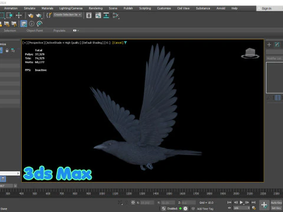Image resolution: width=283 pixels, height=212 pixels.
Task: Step to previous frame
Action: click(236, 203)
